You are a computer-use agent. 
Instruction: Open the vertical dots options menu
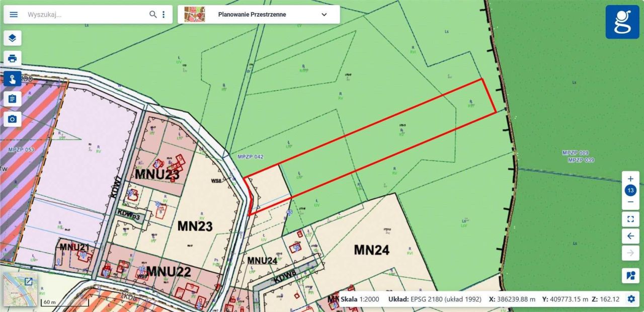[x=164, y=14]
